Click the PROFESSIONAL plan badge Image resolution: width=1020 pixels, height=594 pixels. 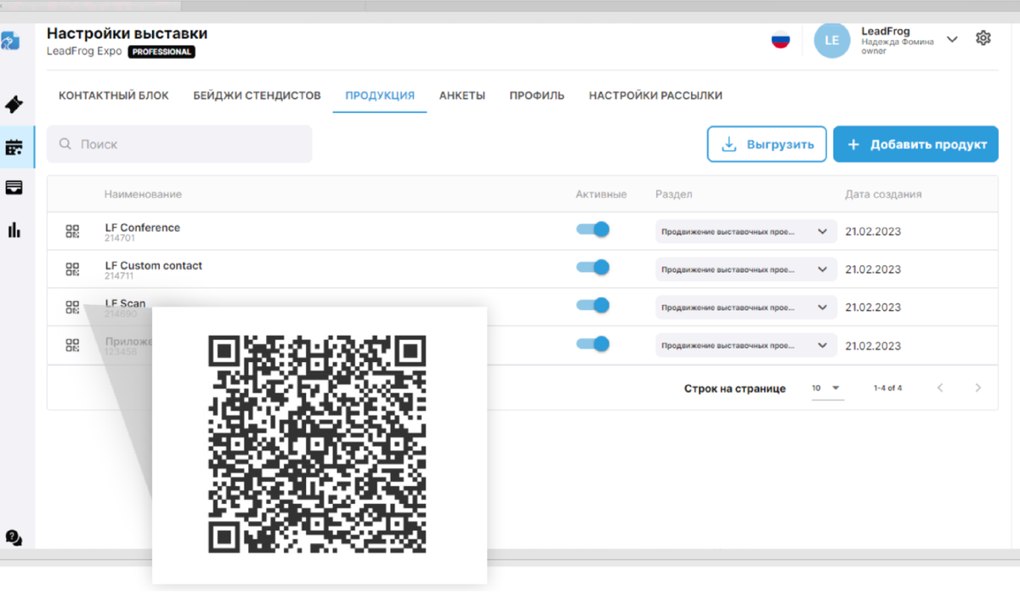click(x=161, y=52)
